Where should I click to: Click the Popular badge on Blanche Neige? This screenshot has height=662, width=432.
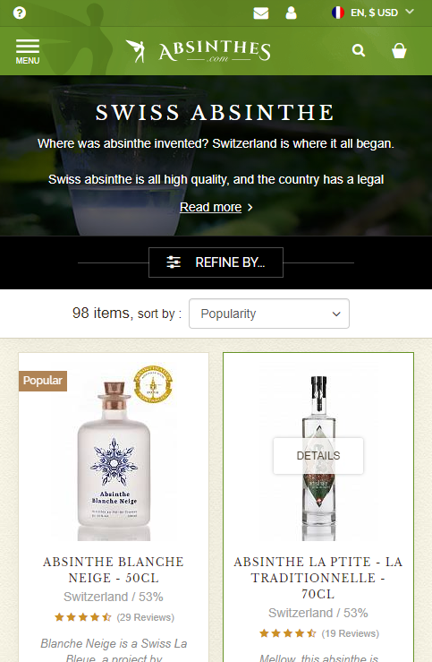[x=43, y=381]
